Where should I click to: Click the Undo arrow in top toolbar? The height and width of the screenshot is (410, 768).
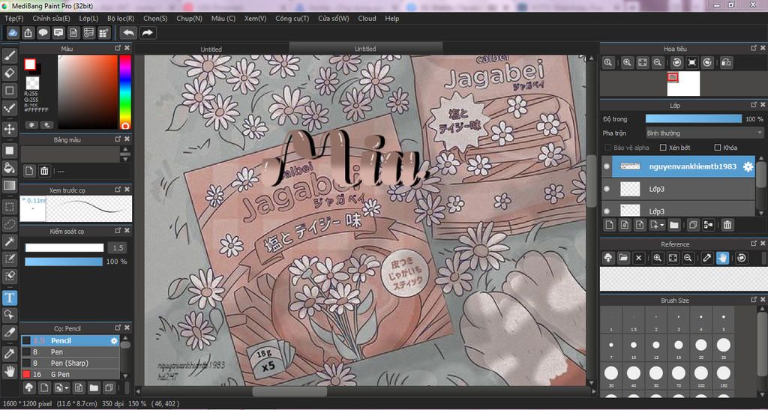[129, 33]
